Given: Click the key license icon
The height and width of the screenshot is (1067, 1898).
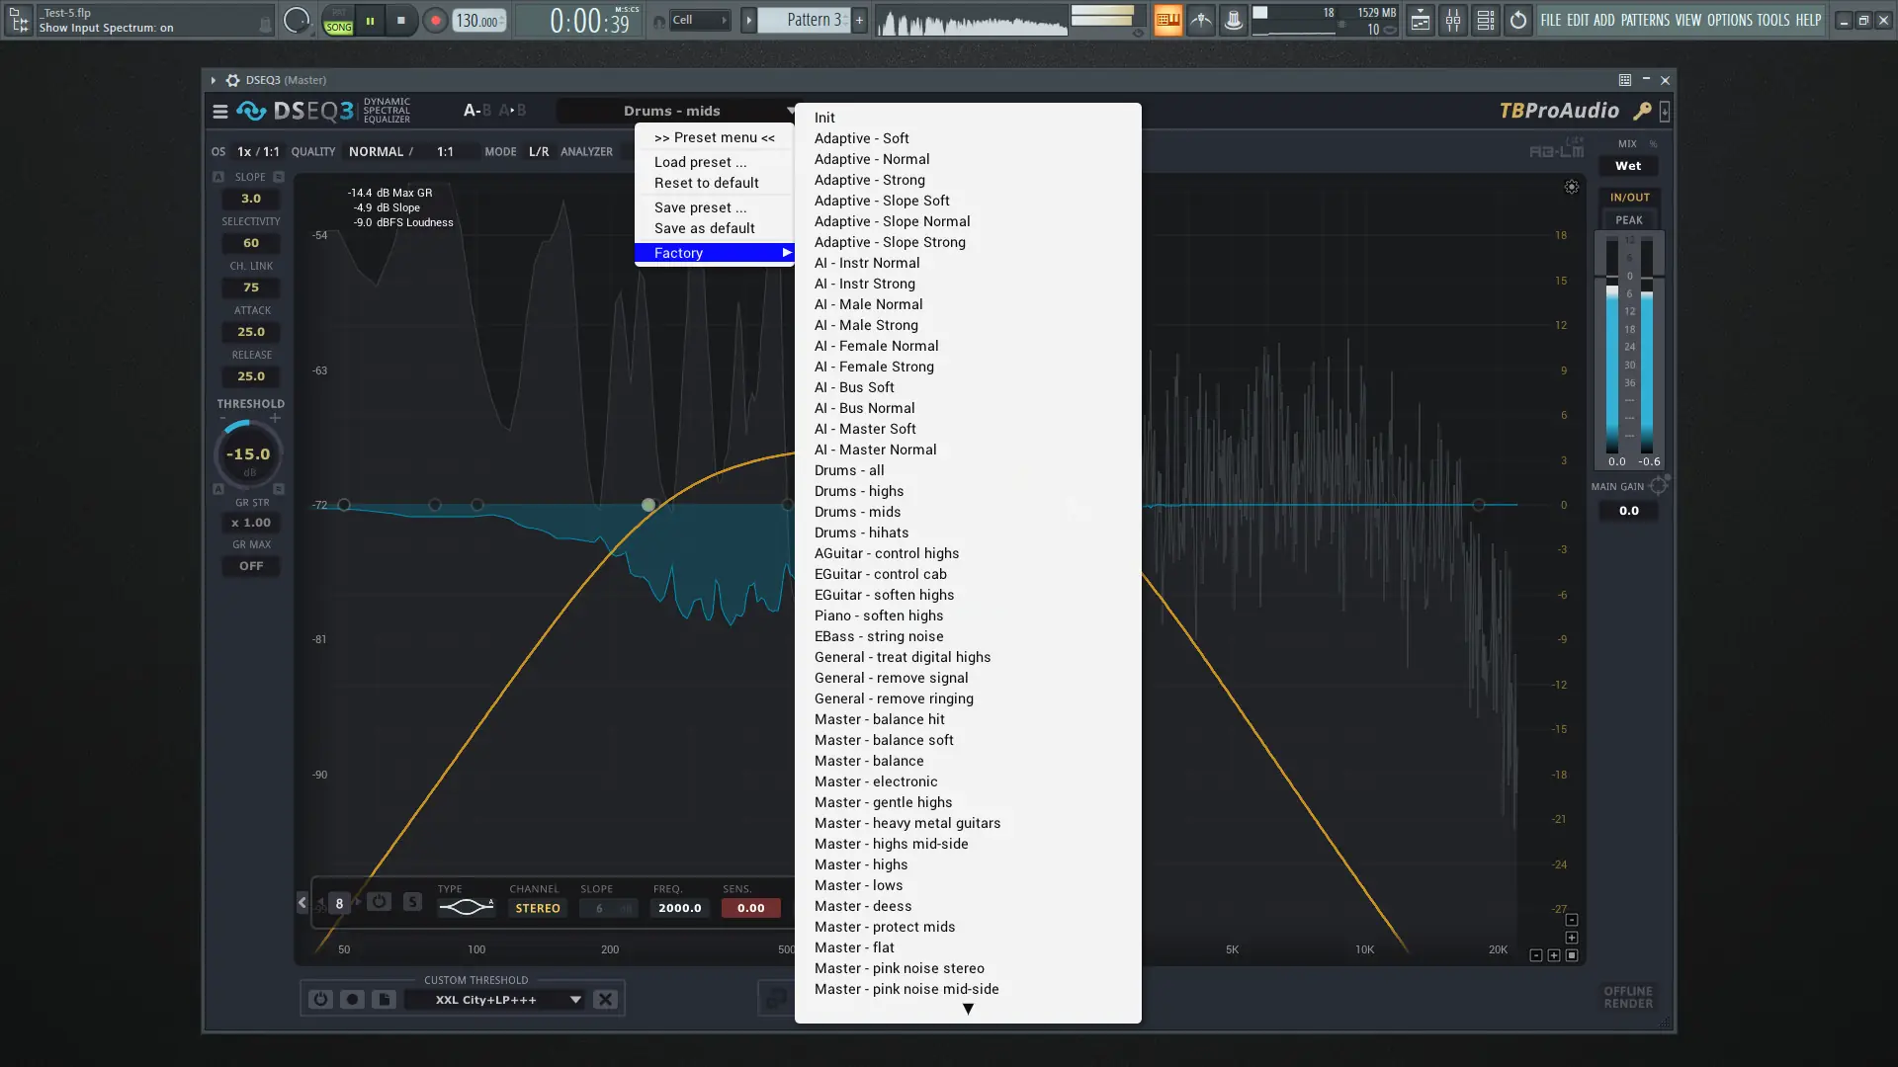Looking at the screenshot, I should pos(1642,112).
